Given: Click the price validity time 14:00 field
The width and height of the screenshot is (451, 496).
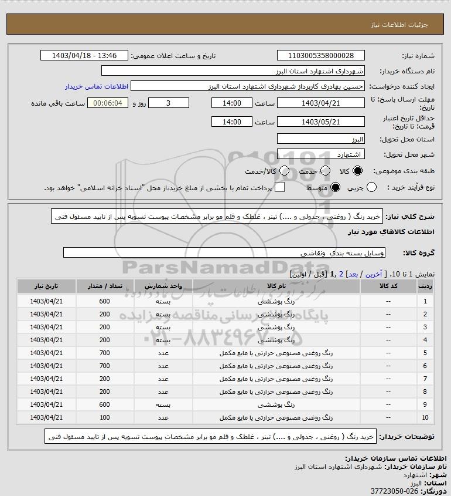Looking at the screenshot, I should pyautogui.click(x=232, y=122).
